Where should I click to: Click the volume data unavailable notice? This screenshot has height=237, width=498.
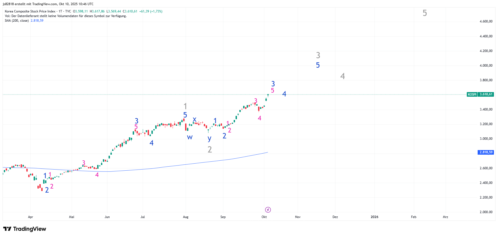(66, 16)
